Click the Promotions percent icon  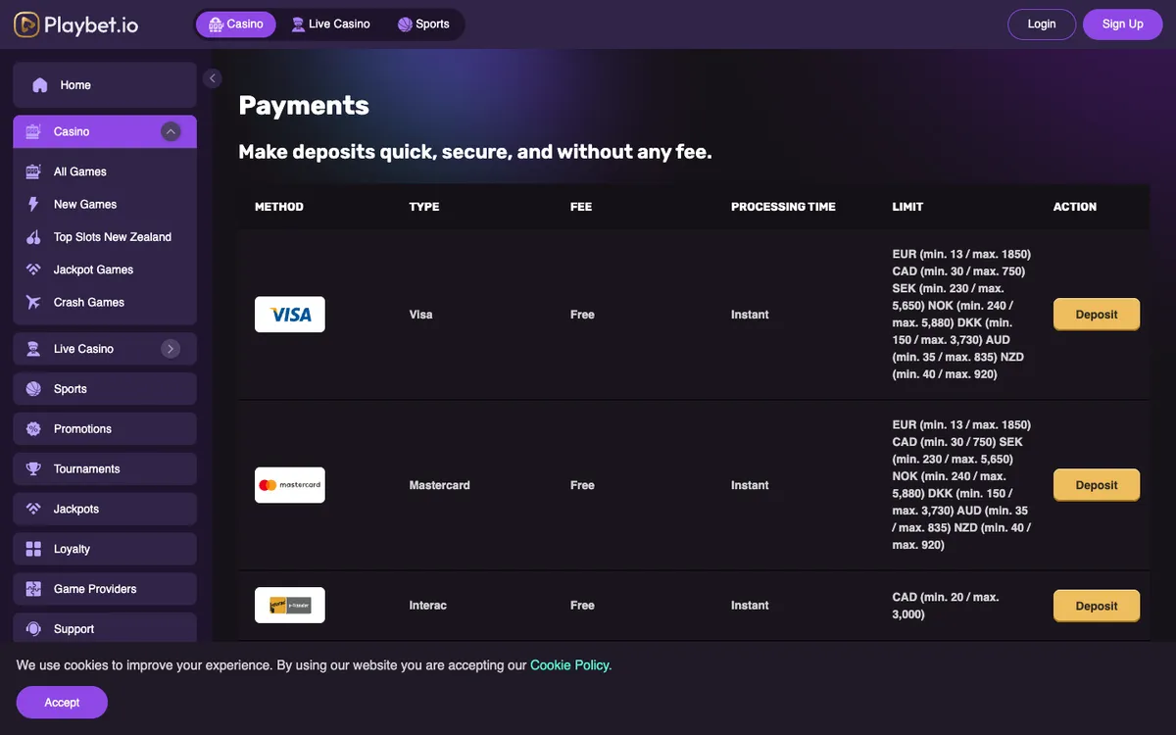pos(33,429)
